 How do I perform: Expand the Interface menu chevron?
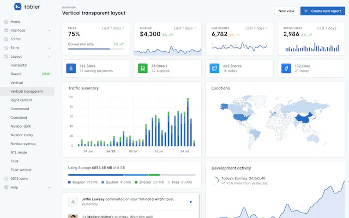(50, 31)
